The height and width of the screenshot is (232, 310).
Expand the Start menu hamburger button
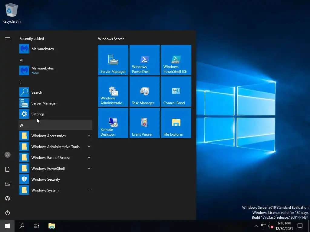tap(8, 39)
